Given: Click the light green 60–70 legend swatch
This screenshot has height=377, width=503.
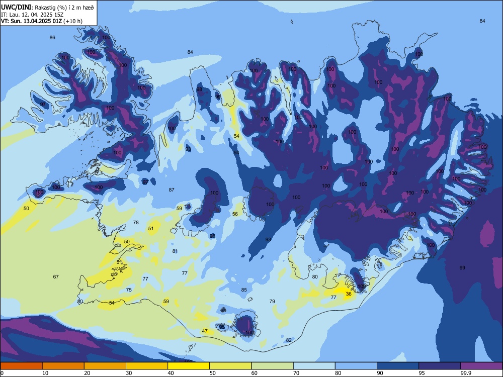Looking at the screenshot, I should pyautogui.click(x=272, y=366).
